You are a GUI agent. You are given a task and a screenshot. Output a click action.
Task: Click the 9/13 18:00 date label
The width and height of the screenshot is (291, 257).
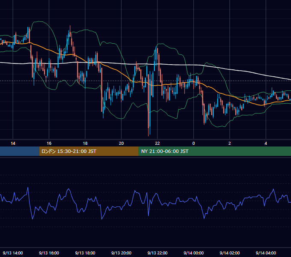pyautogui.click(x=85, y=253)
